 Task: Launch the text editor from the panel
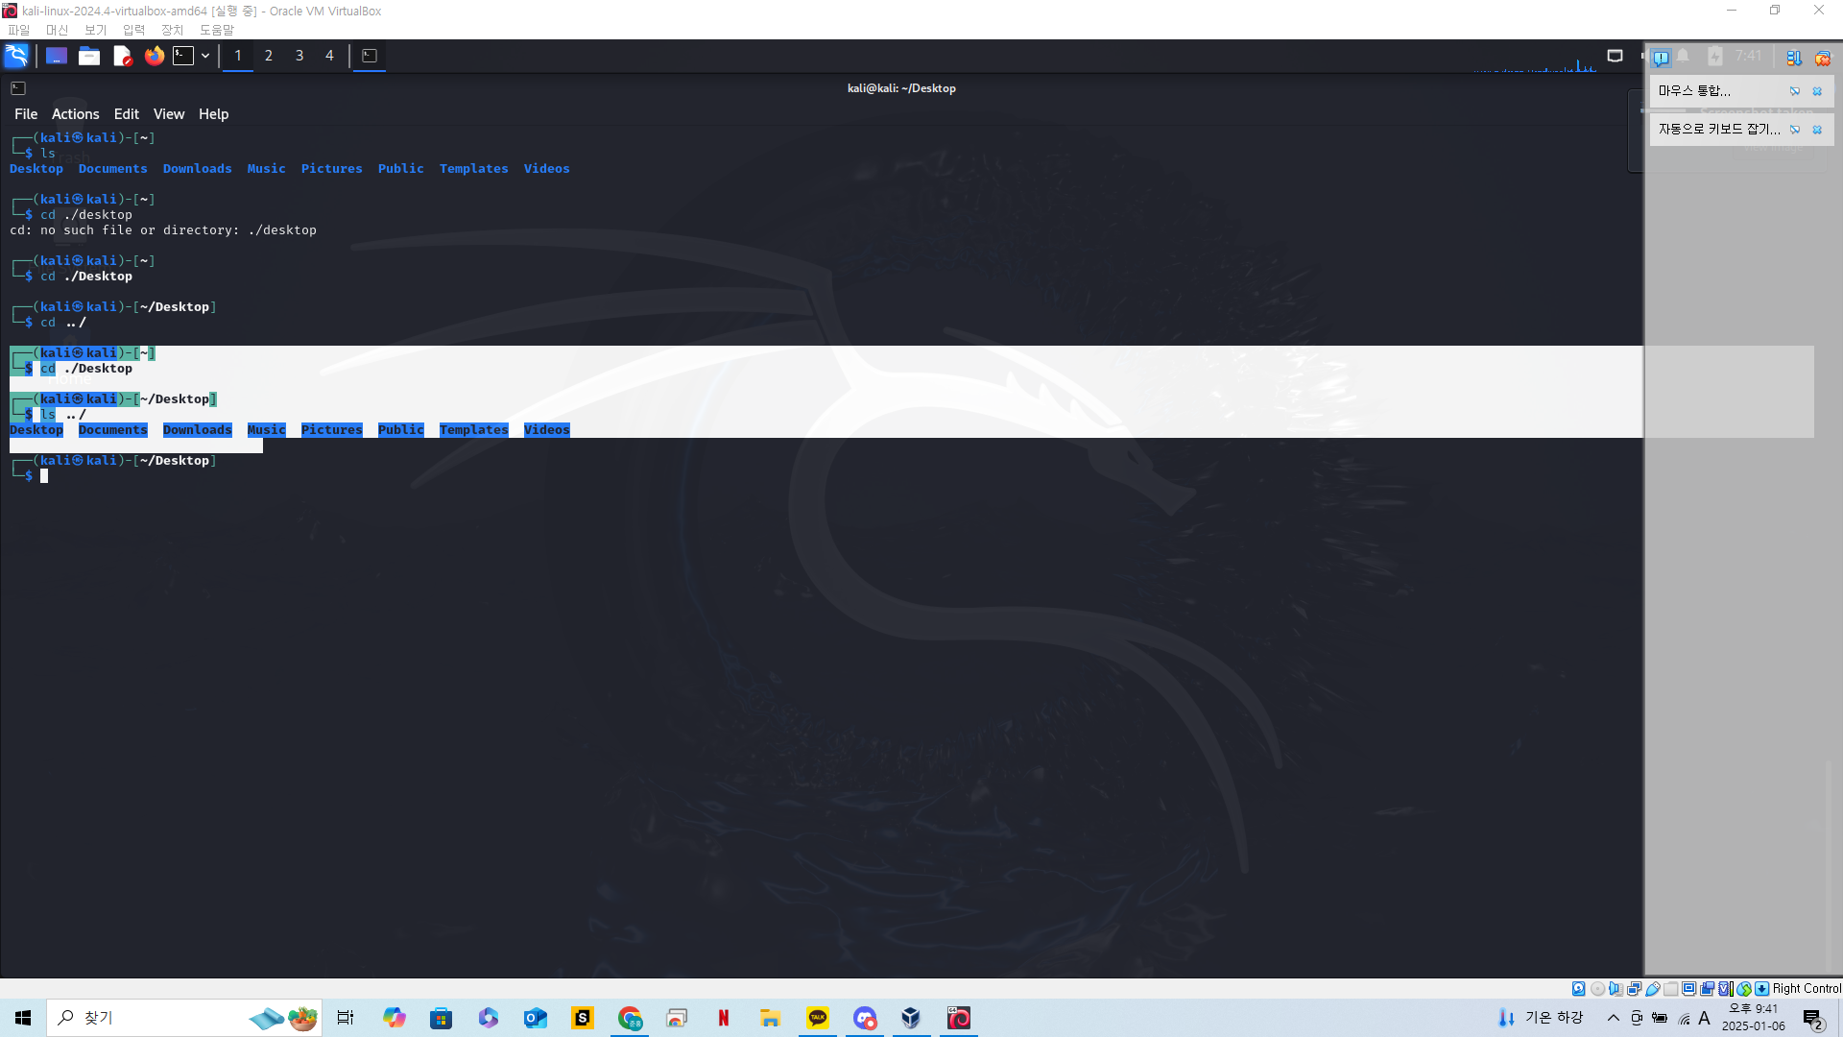tap(122, 56)
